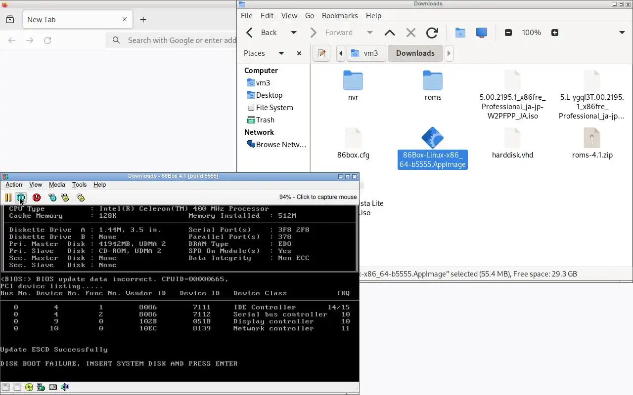
Task: Hard reset the 86Box machine
Action: pos(21,197)
